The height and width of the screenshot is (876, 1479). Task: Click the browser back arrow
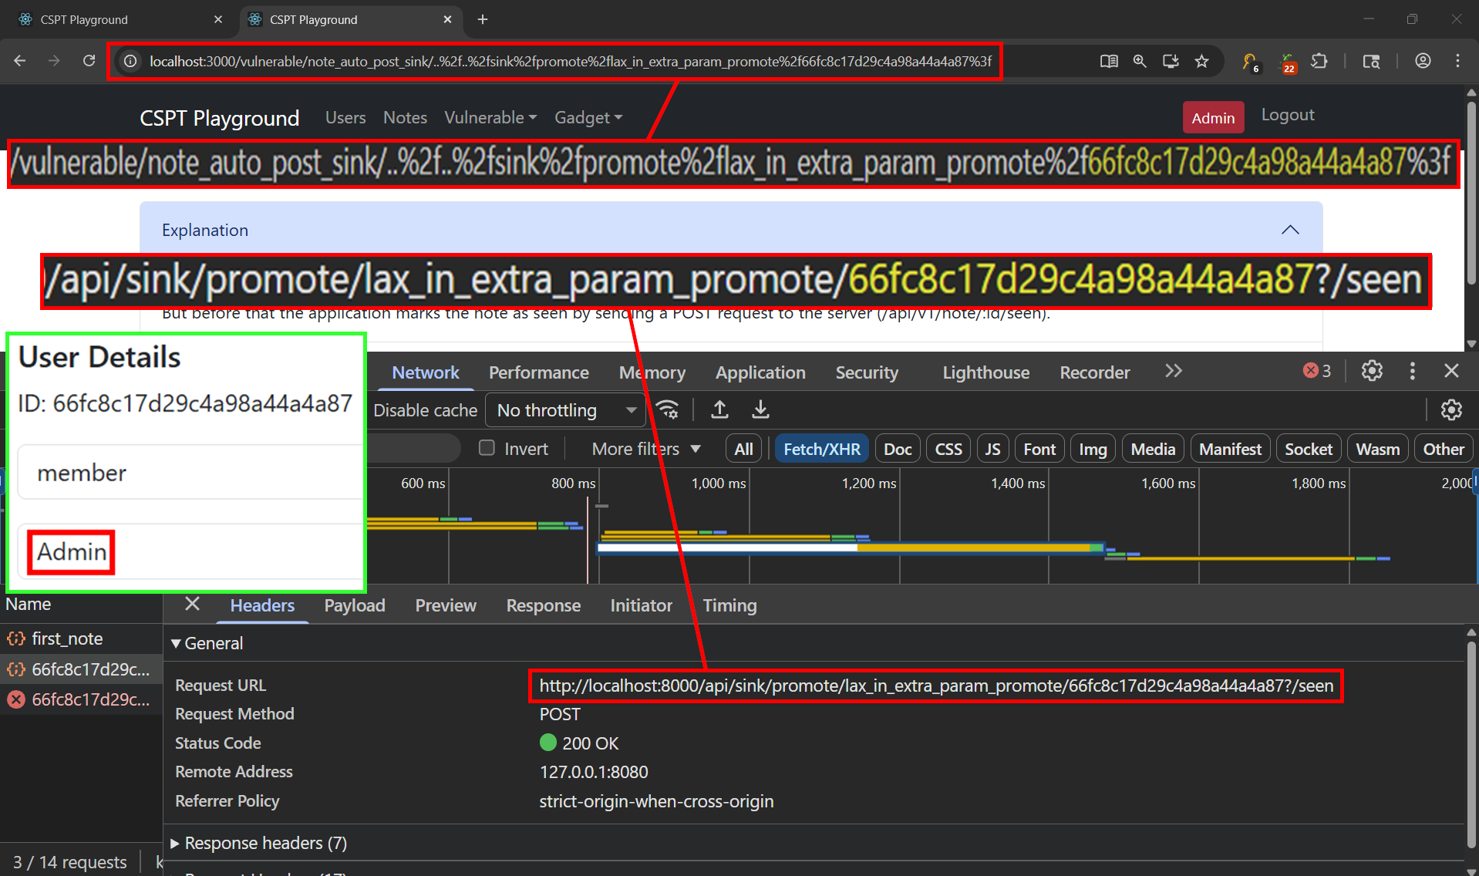click(x=20, y=61)
